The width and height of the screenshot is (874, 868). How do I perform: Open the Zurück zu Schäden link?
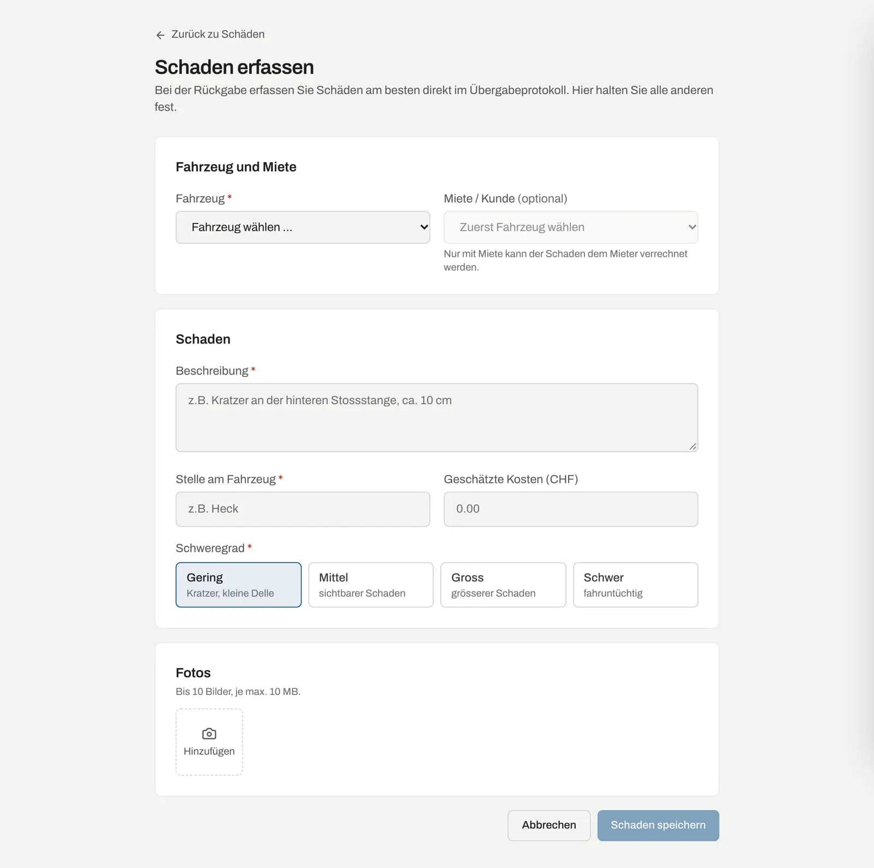tap(210, 34)
